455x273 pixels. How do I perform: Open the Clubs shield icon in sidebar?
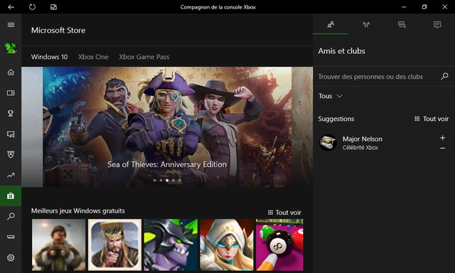click(11, 155)
